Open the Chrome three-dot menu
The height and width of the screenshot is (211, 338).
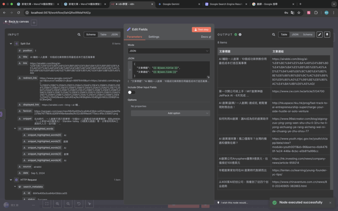(333, 13)
